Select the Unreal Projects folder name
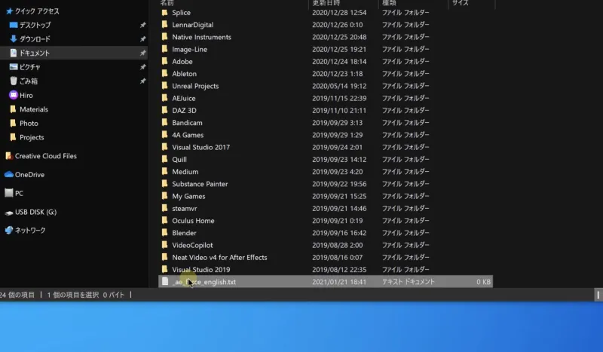603x352 pixels. click(195, 86)
